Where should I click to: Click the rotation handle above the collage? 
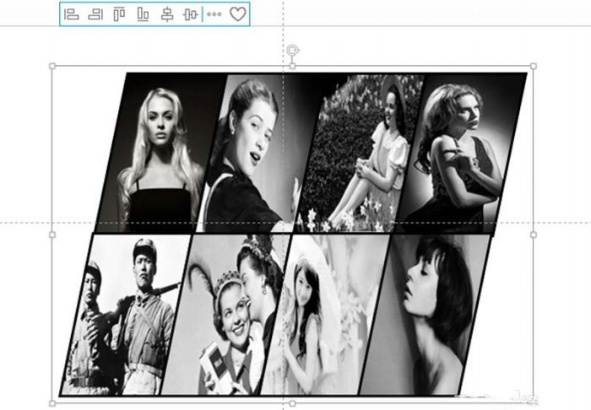click(293, 51)
